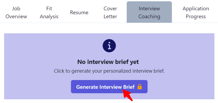Viewport: 218px width, 103px height.
Task: Click the word 'Overview' in the first tab
Action: pos(16,17)
